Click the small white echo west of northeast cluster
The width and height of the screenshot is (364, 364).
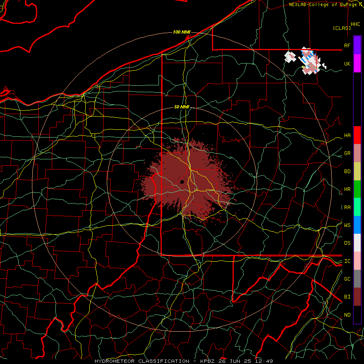[290, 57]
